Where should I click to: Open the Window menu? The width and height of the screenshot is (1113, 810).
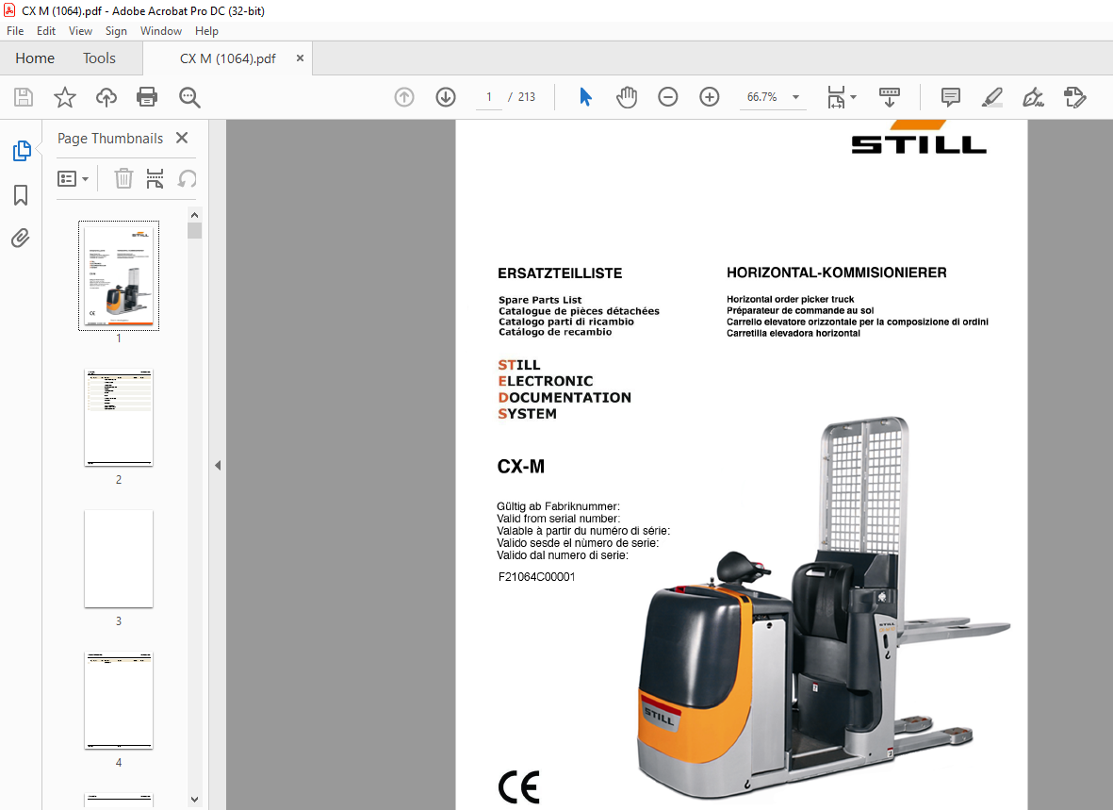(160, 30)
